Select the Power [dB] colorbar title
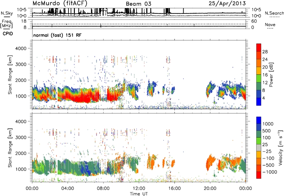This screenshot has width=284, height=196. click(271, 75)
